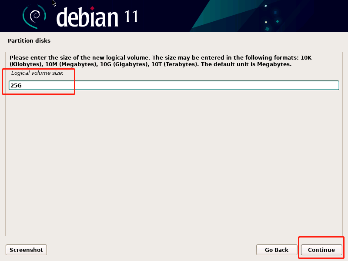This screenshot has height=261, width=348.
Task: Click the "Logical volume size:" label
Action: click(x=37, y=73)
